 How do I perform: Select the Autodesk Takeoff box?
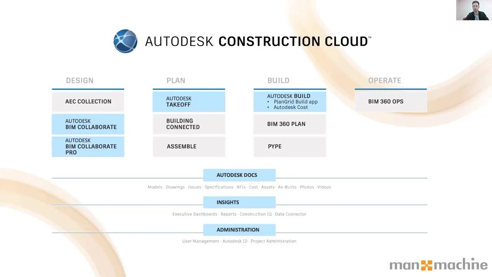coord(189,102)
